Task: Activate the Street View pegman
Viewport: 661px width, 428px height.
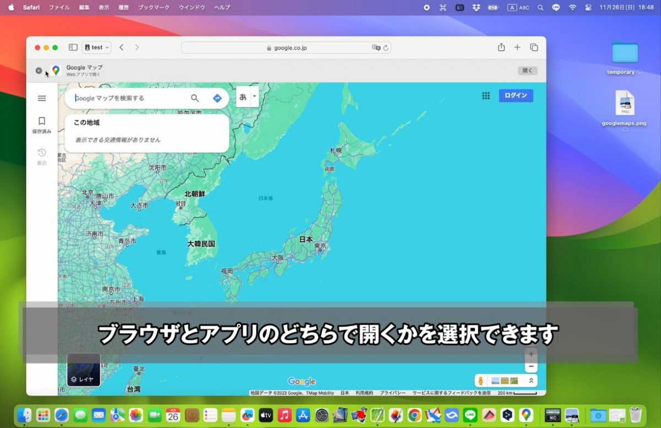Action: pyautogui.click(x=481, y=381)
